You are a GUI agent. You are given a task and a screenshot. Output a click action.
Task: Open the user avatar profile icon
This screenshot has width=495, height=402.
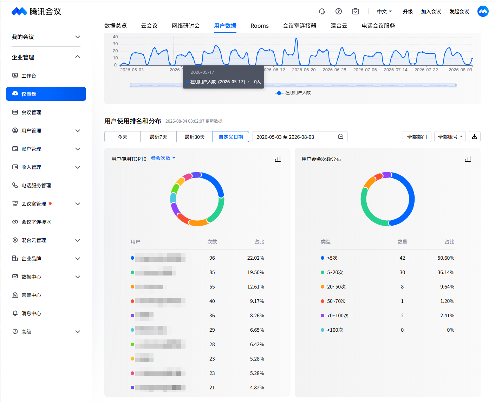pyautogui.click(x=483, y=11)
